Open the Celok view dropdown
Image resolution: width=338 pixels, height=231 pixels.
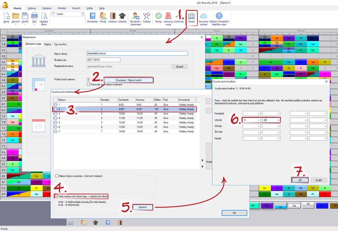(x=82, y=14)
